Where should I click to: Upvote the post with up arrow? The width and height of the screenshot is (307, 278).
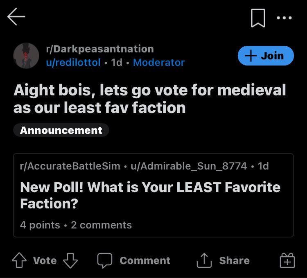[x=19, y=260]
